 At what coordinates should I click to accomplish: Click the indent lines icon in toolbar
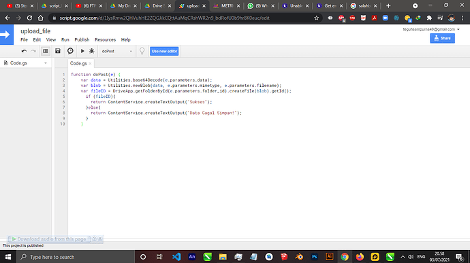[45, 51]
